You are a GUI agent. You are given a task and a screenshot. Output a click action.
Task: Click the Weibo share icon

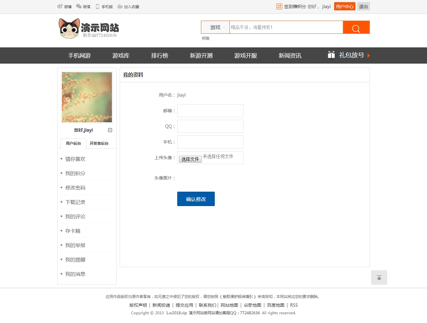click(x=60, y=6)
